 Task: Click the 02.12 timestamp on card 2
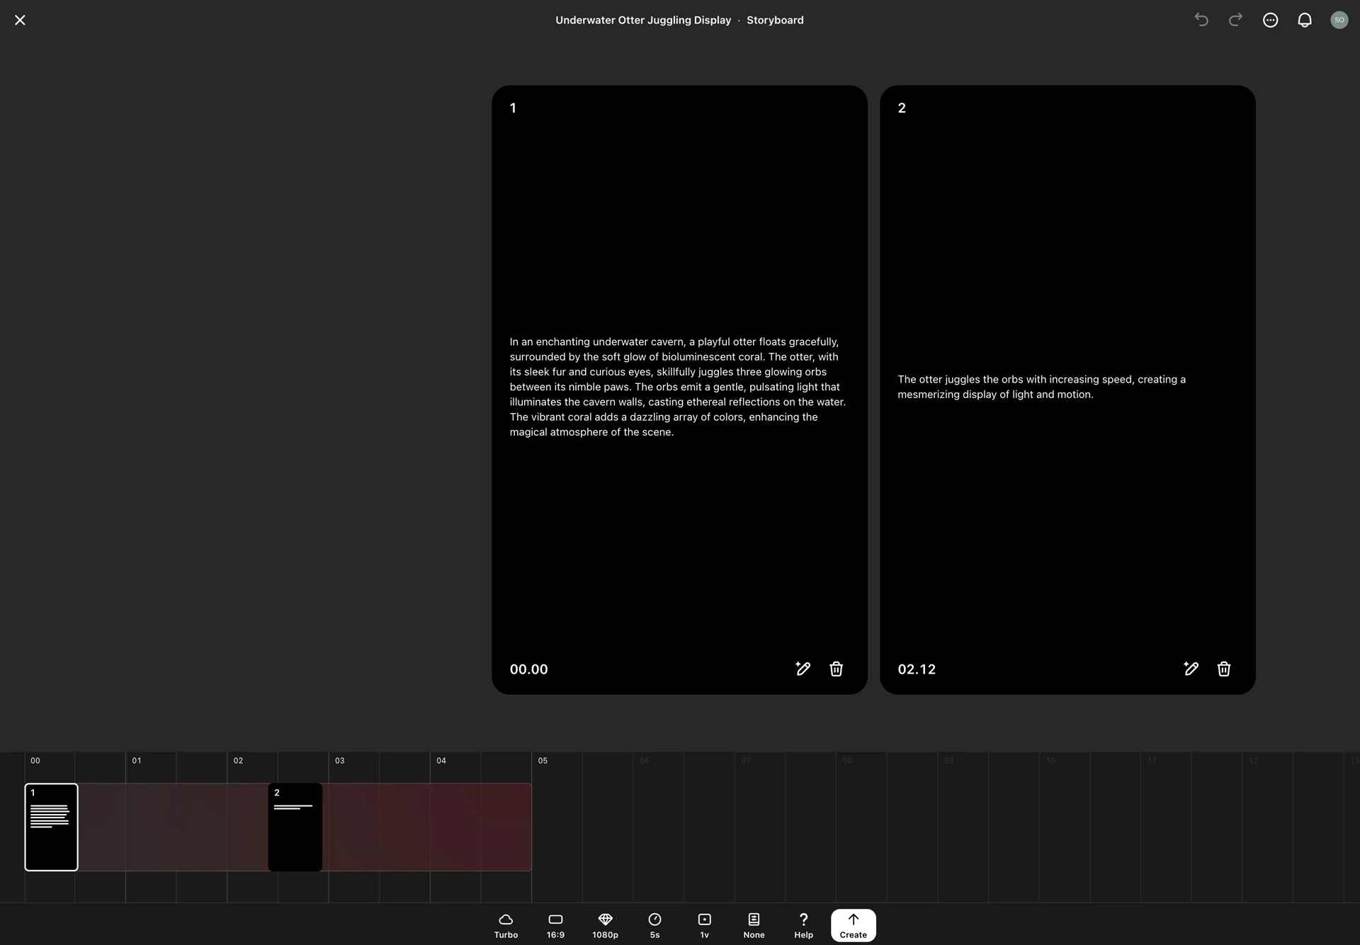(917, 669)
